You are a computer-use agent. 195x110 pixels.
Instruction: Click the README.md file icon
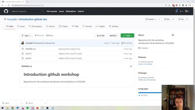point(23,49)
